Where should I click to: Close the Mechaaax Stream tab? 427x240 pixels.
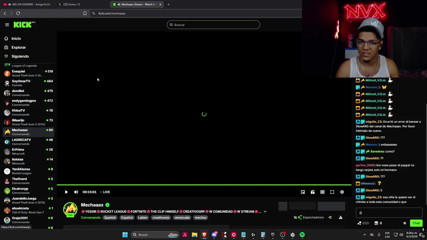click(160, 4)
